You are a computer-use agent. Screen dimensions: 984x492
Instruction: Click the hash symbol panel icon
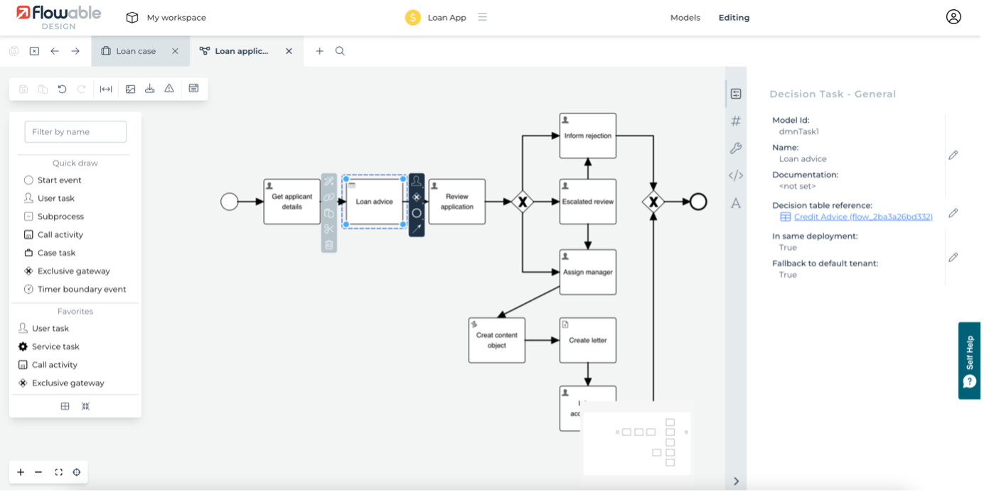736,121
